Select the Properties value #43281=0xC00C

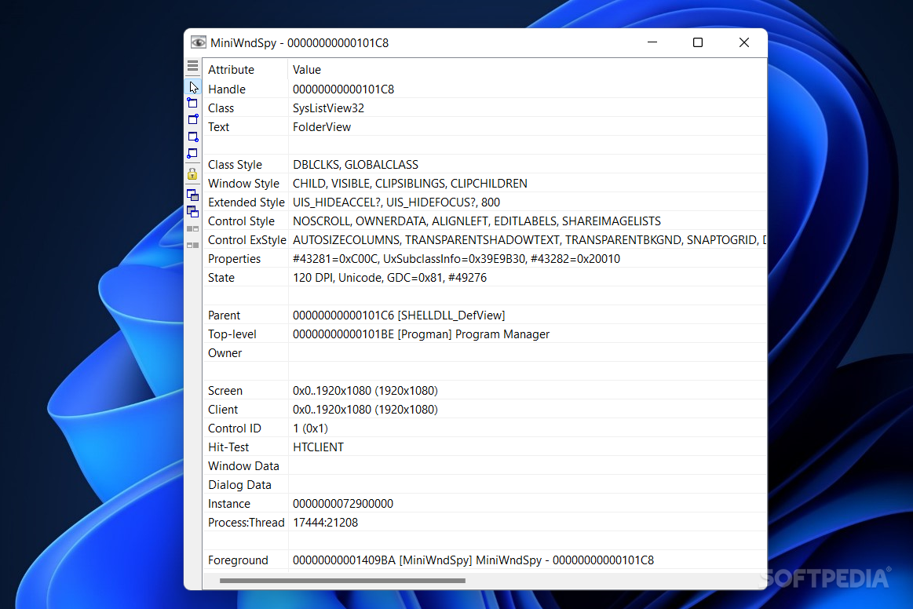(457, 258)
